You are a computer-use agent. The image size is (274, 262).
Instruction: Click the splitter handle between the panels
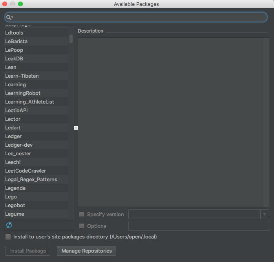pos(76,128)
